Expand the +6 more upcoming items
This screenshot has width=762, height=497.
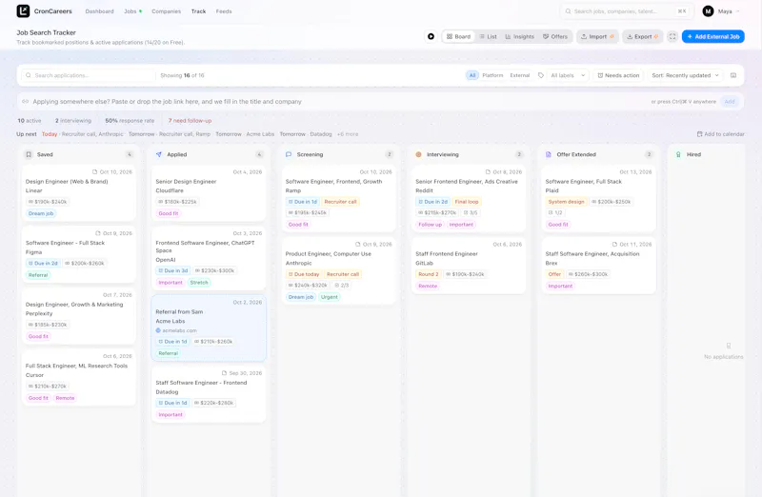(348, 134)
